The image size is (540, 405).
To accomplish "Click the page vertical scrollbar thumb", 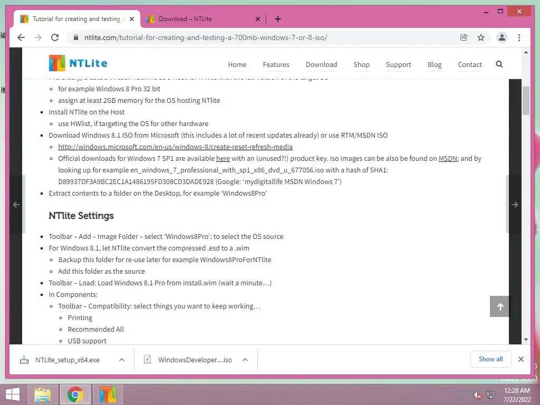I will coord(526,101).
